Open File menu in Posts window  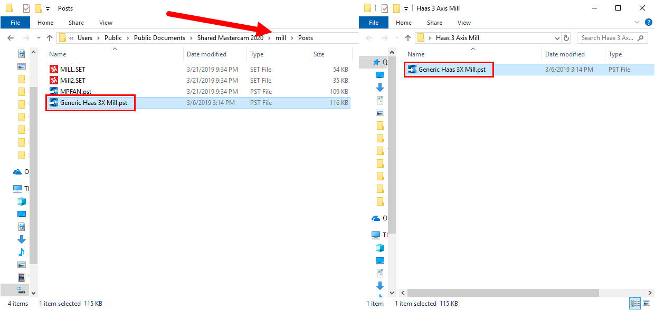[15, 23]
